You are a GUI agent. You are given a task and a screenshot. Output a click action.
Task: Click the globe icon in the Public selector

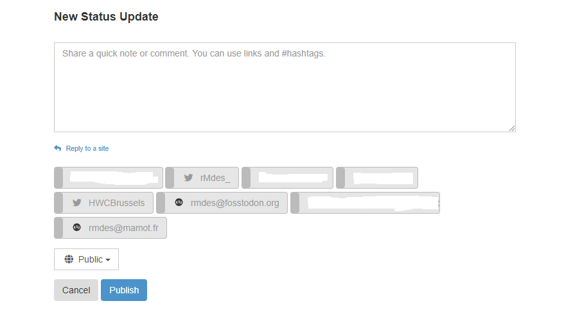click(69, 259)
